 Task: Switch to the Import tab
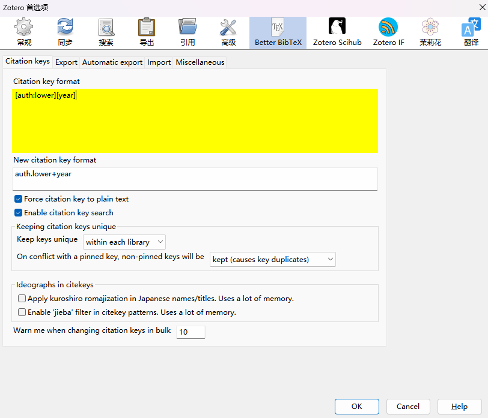[159, 62]
